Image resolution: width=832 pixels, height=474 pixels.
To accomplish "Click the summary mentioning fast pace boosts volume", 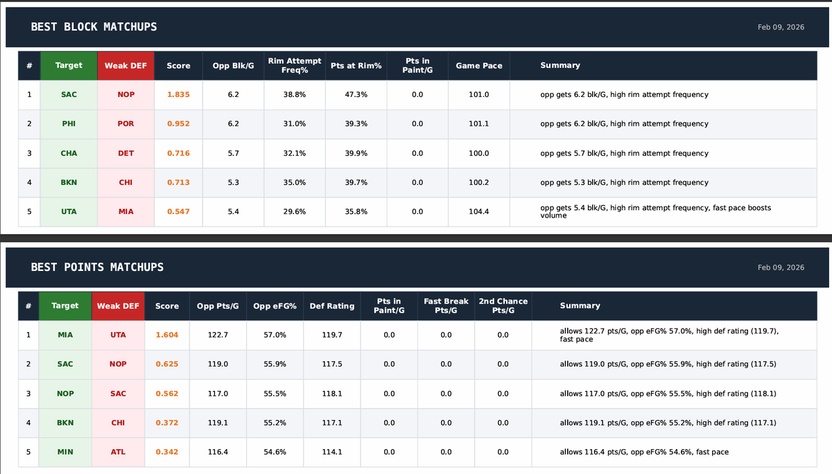I will point(656,211).
